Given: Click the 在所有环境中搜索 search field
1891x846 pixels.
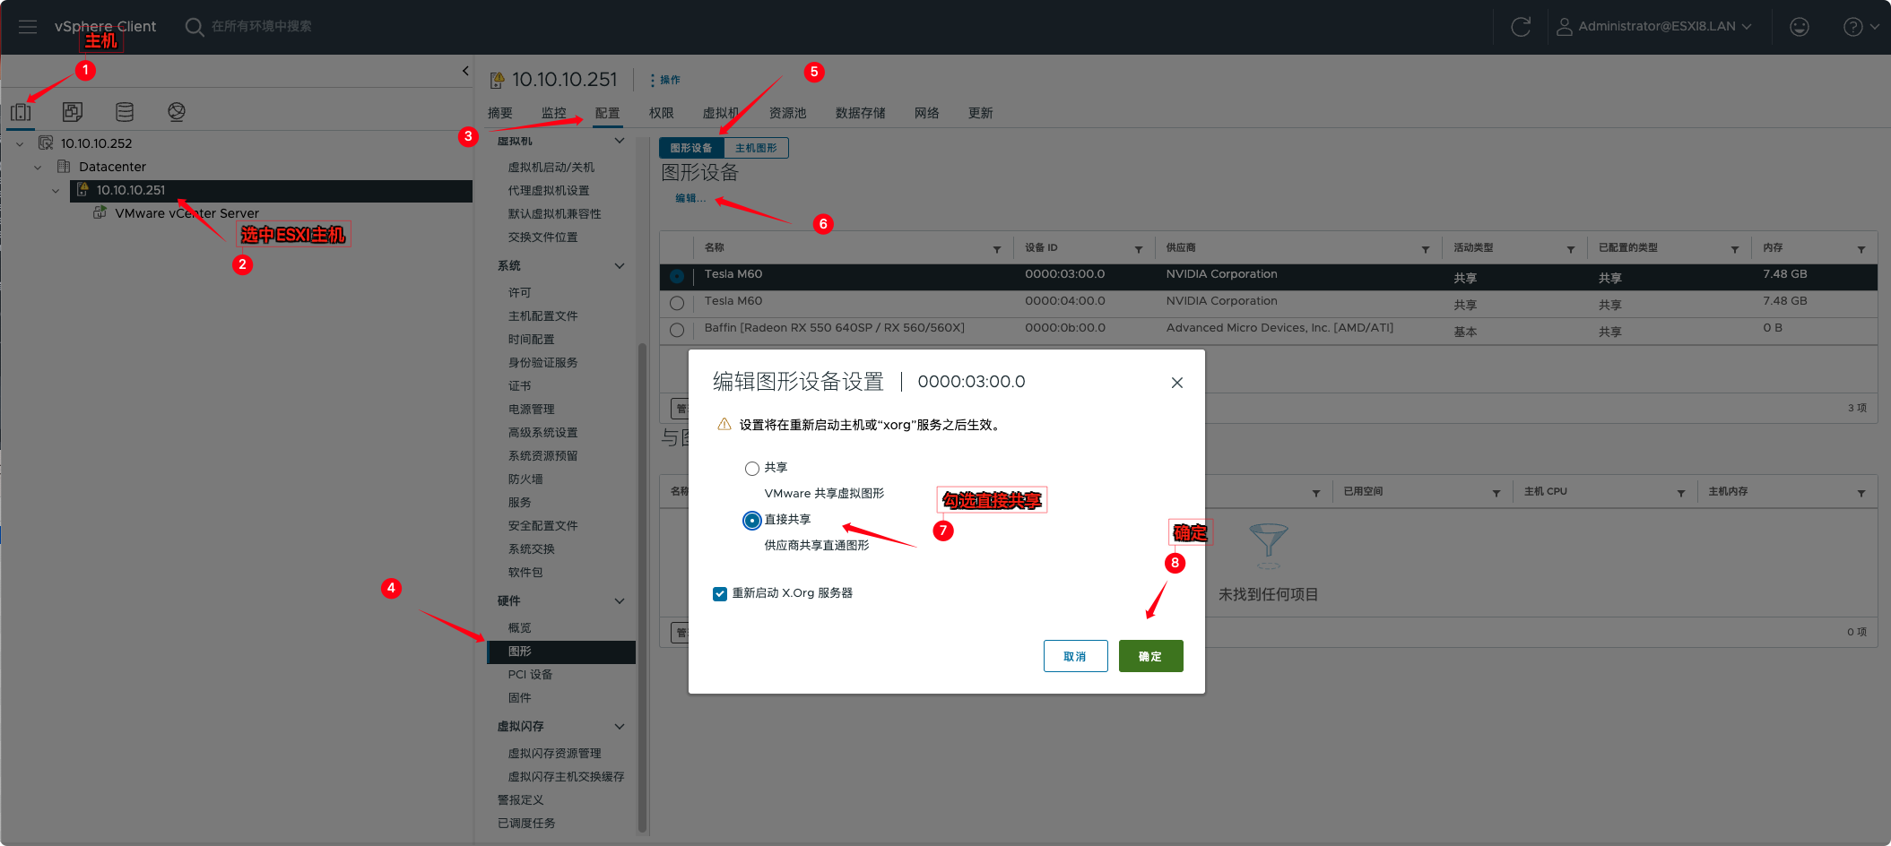Looking at the screenshot, I should click(262, 27).
